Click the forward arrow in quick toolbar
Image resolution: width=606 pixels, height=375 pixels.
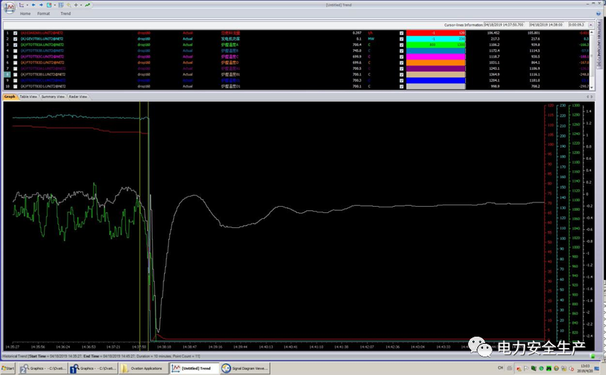click(x=40, y=5)
